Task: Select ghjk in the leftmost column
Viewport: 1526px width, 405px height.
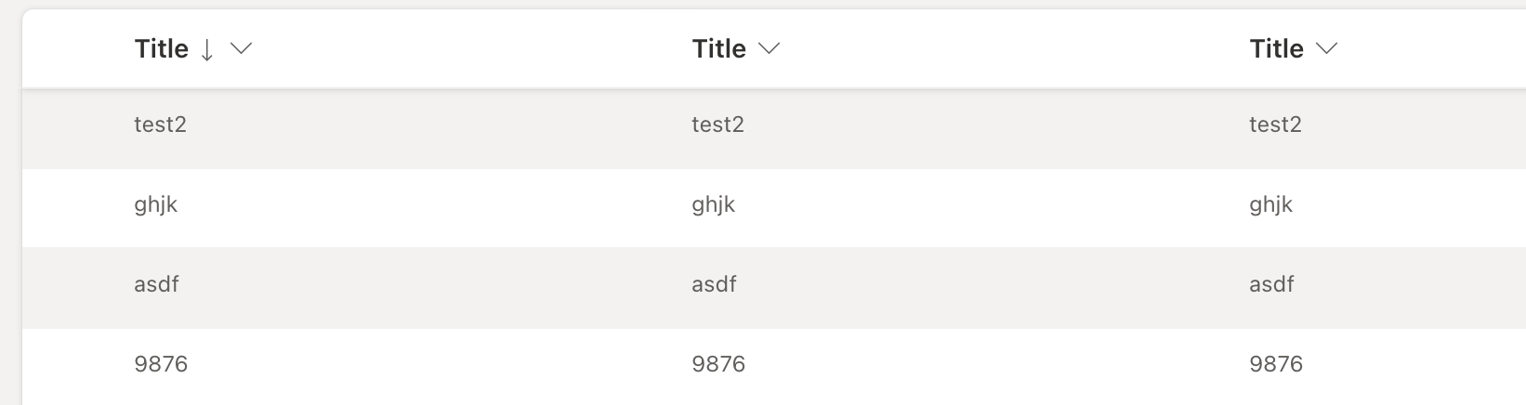Action: point(156,205)
